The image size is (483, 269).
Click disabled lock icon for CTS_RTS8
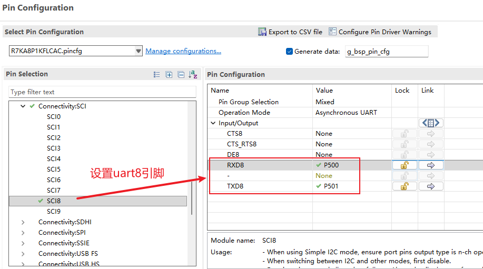coord(405,144)
